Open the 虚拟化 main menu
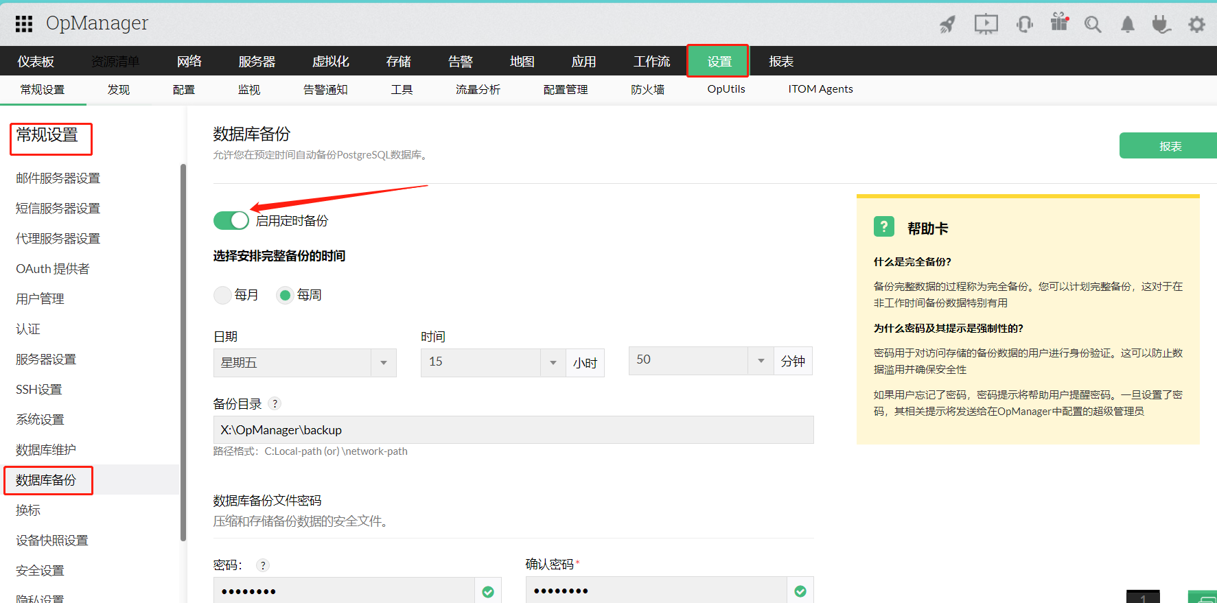Image resolution: width=1217 pixels, height=603 pixels. [x=331, y=62]
